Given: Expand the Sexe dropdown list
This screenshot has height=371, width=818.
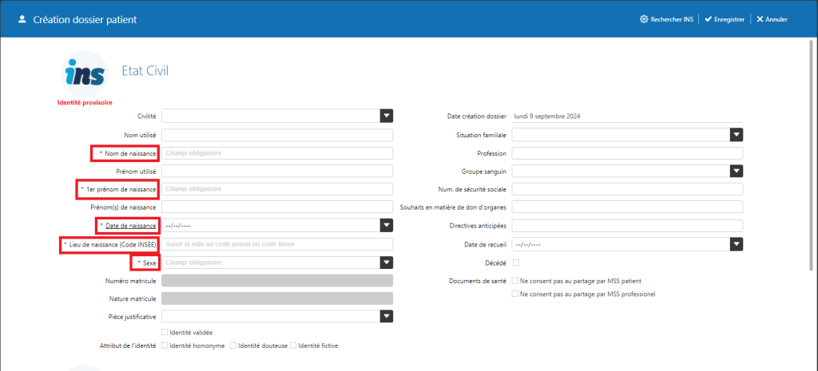Looking at the screenshot, I should pyautogui.click(x=386, y=262).
